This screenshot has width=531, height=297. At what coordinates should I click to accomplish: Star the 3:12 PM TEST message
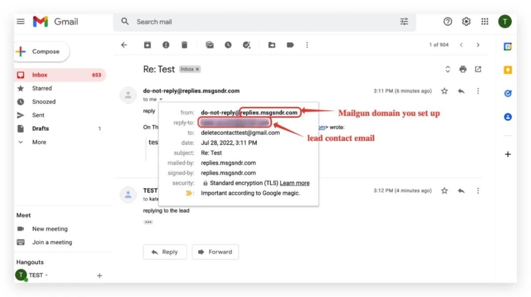coord(444,190)
